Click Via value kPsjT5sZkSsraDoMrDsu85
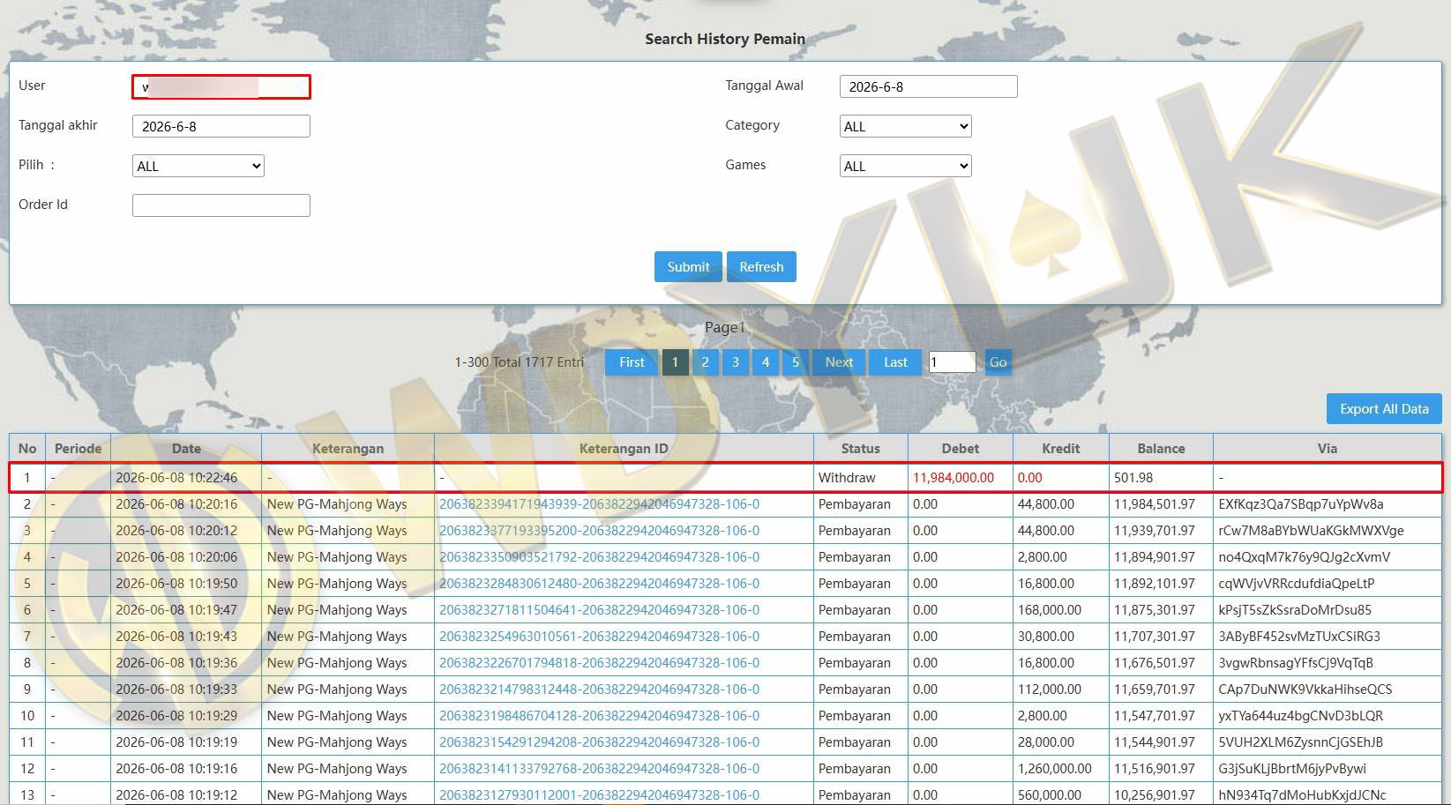 click(1295, 610)
